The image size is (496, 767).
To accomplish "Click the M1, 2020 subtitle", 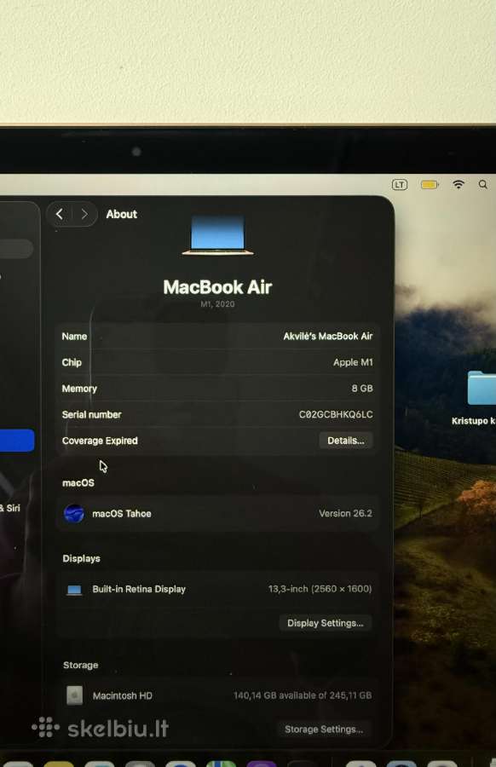I will pyautogui.click(x=217, y=304).
